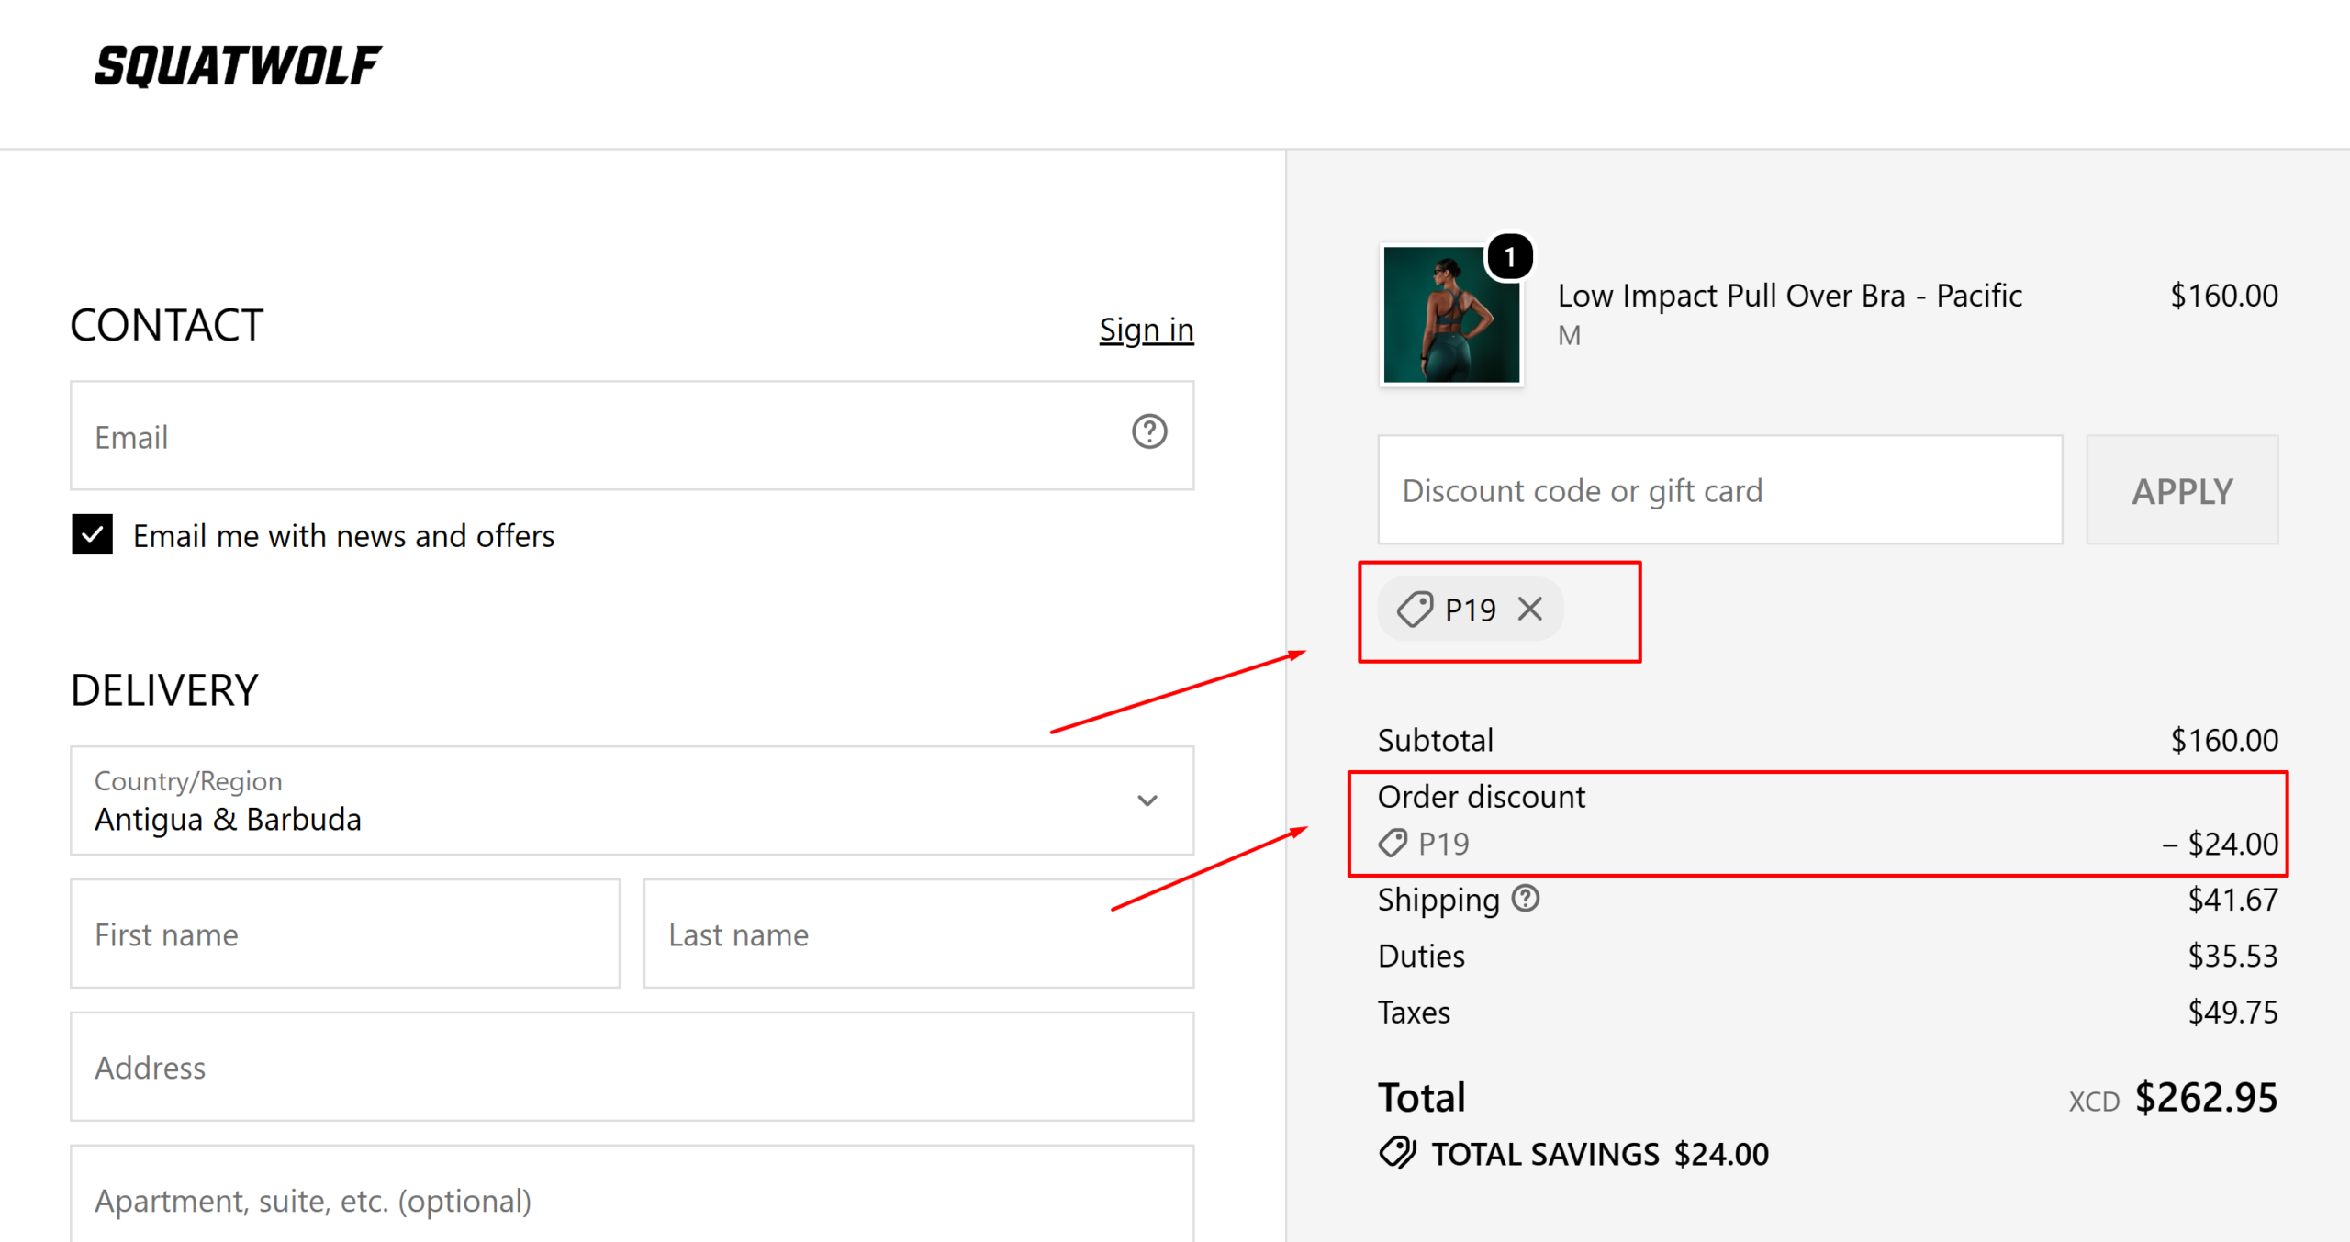Click the APPLY discount button
The width and height of the screenshot is (2350, 1242).
[2182, 490]
